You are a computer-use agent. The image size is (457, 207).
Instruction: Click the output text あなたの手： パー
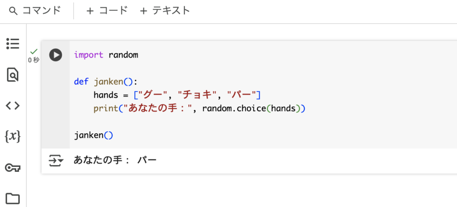(115, 160)
